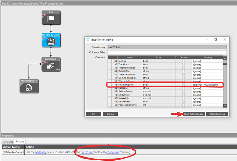The image size is (237, 161).
Task: Open Binding cell for NetWeight row
Action: click(207, 98)
